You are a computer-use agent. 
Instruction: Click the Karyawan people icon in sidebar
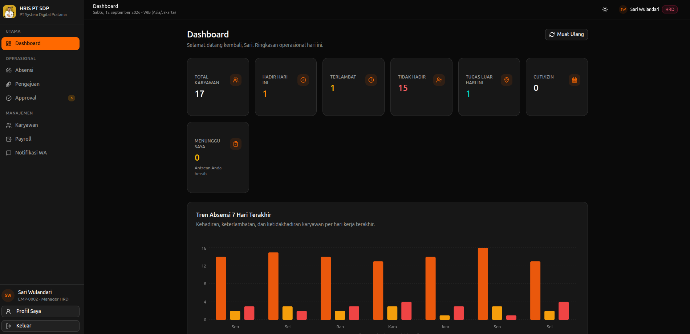[x=9, y=125]
